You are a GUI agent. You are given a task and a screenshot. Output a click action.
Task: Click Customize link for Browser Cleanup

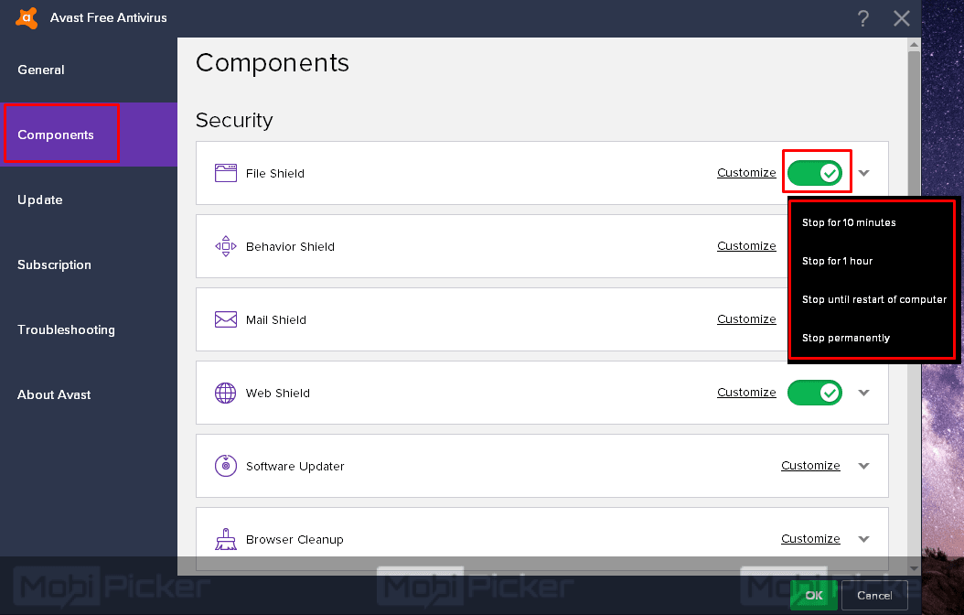[810, 539]
